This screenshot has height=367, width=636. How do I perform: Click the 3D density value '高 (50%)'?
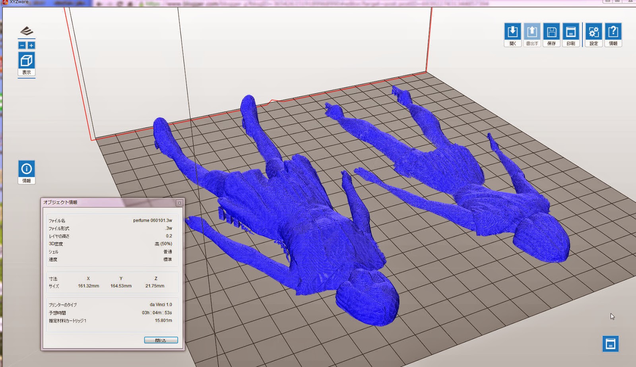(x=163, y=244)
